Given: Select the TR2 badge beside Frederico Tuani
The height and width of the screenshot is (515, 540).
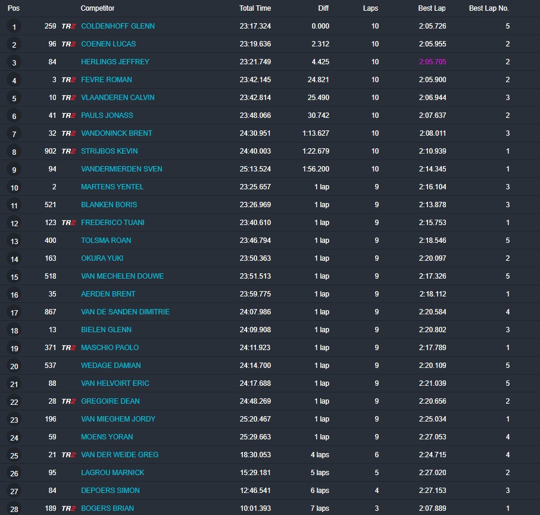Looking at the screenshot, I should click(x=68, y=223).
